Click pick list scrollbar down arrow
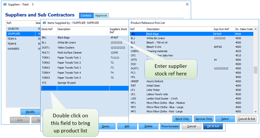The width and height of the screenshot is (260, 138). click(255, 111)
